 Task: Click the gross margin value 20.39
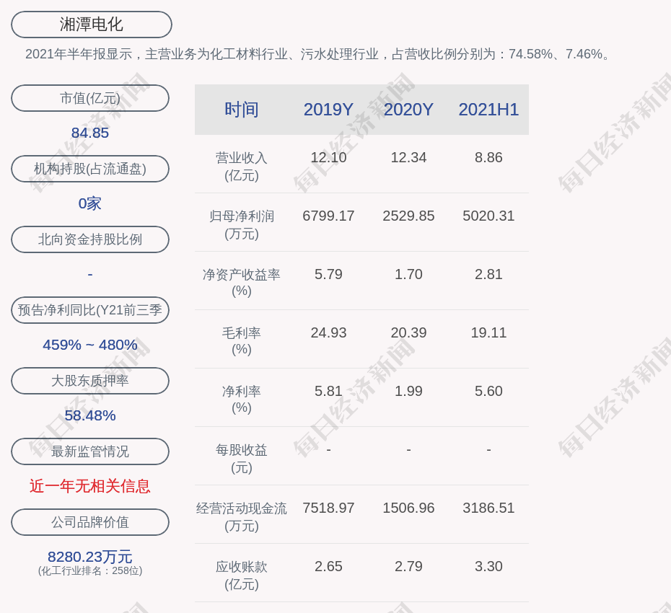408,332
